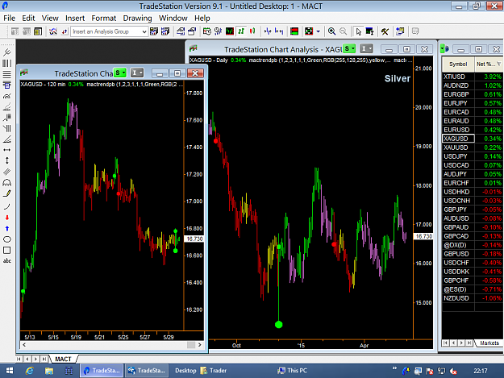Open the Edit menu
The image size is (504, 378).
[x=28, y=18]
